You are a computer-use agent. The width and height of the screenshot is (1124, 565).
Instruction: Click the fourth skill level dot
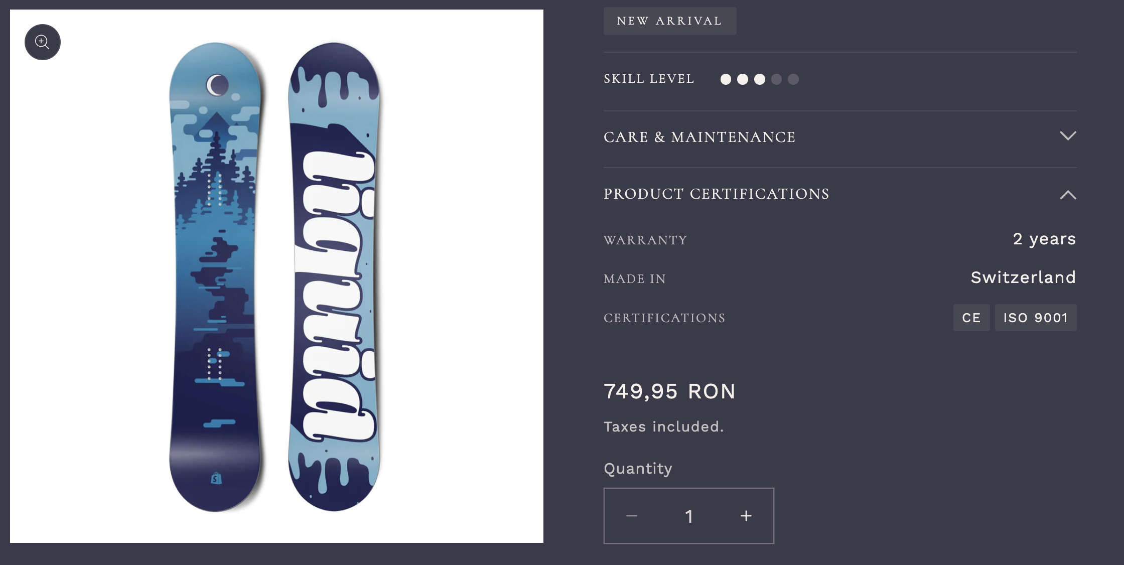pyautogui.click(x=776, y=79)
